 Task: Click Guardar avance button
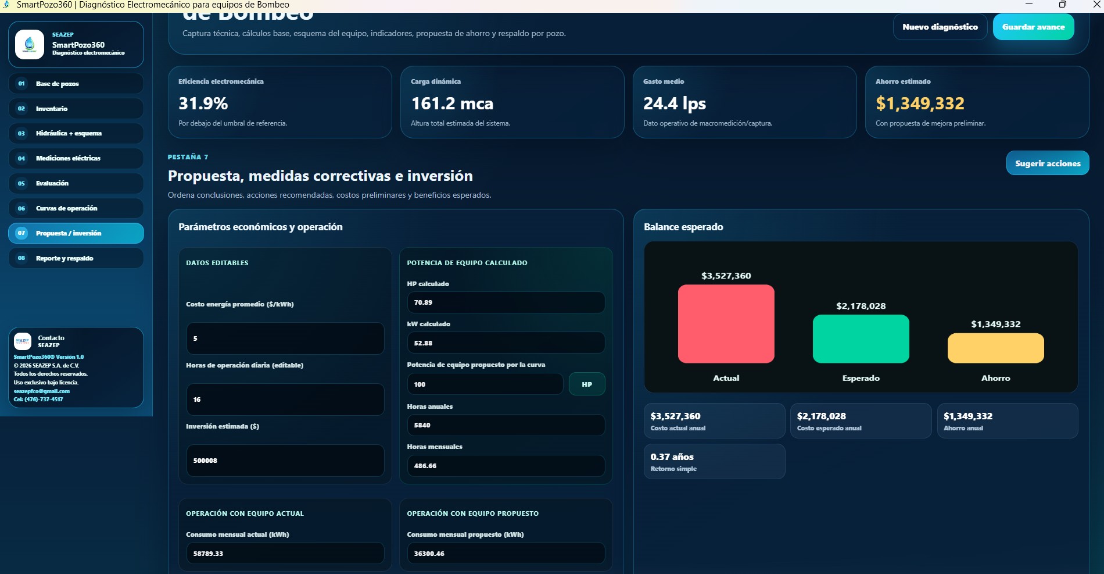pyautogui.click(x=1033, y=27)
